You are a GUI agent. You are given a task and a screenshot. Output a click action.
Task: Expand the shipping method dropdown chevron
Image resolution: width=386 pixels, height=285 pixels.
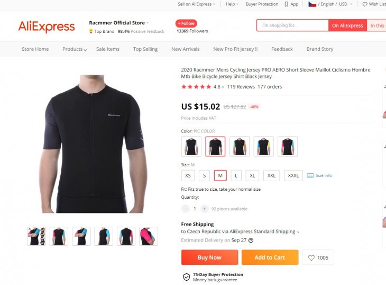click(298, 232)
